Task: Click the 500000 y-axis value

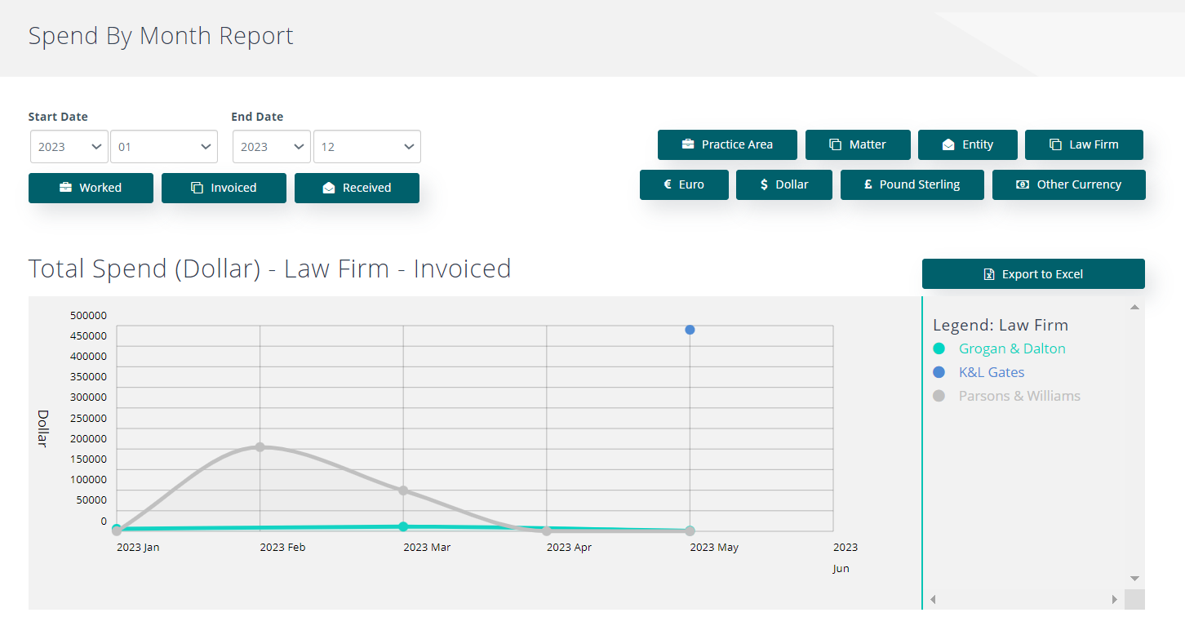Action: [x=90, y=315]
